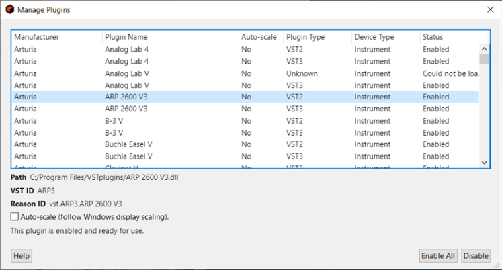This screenshot has height=270, width=502.
Task: Click the Reason ID value 'vst.ARP3.ARP 2600 V3'
Action: point(85,204)
